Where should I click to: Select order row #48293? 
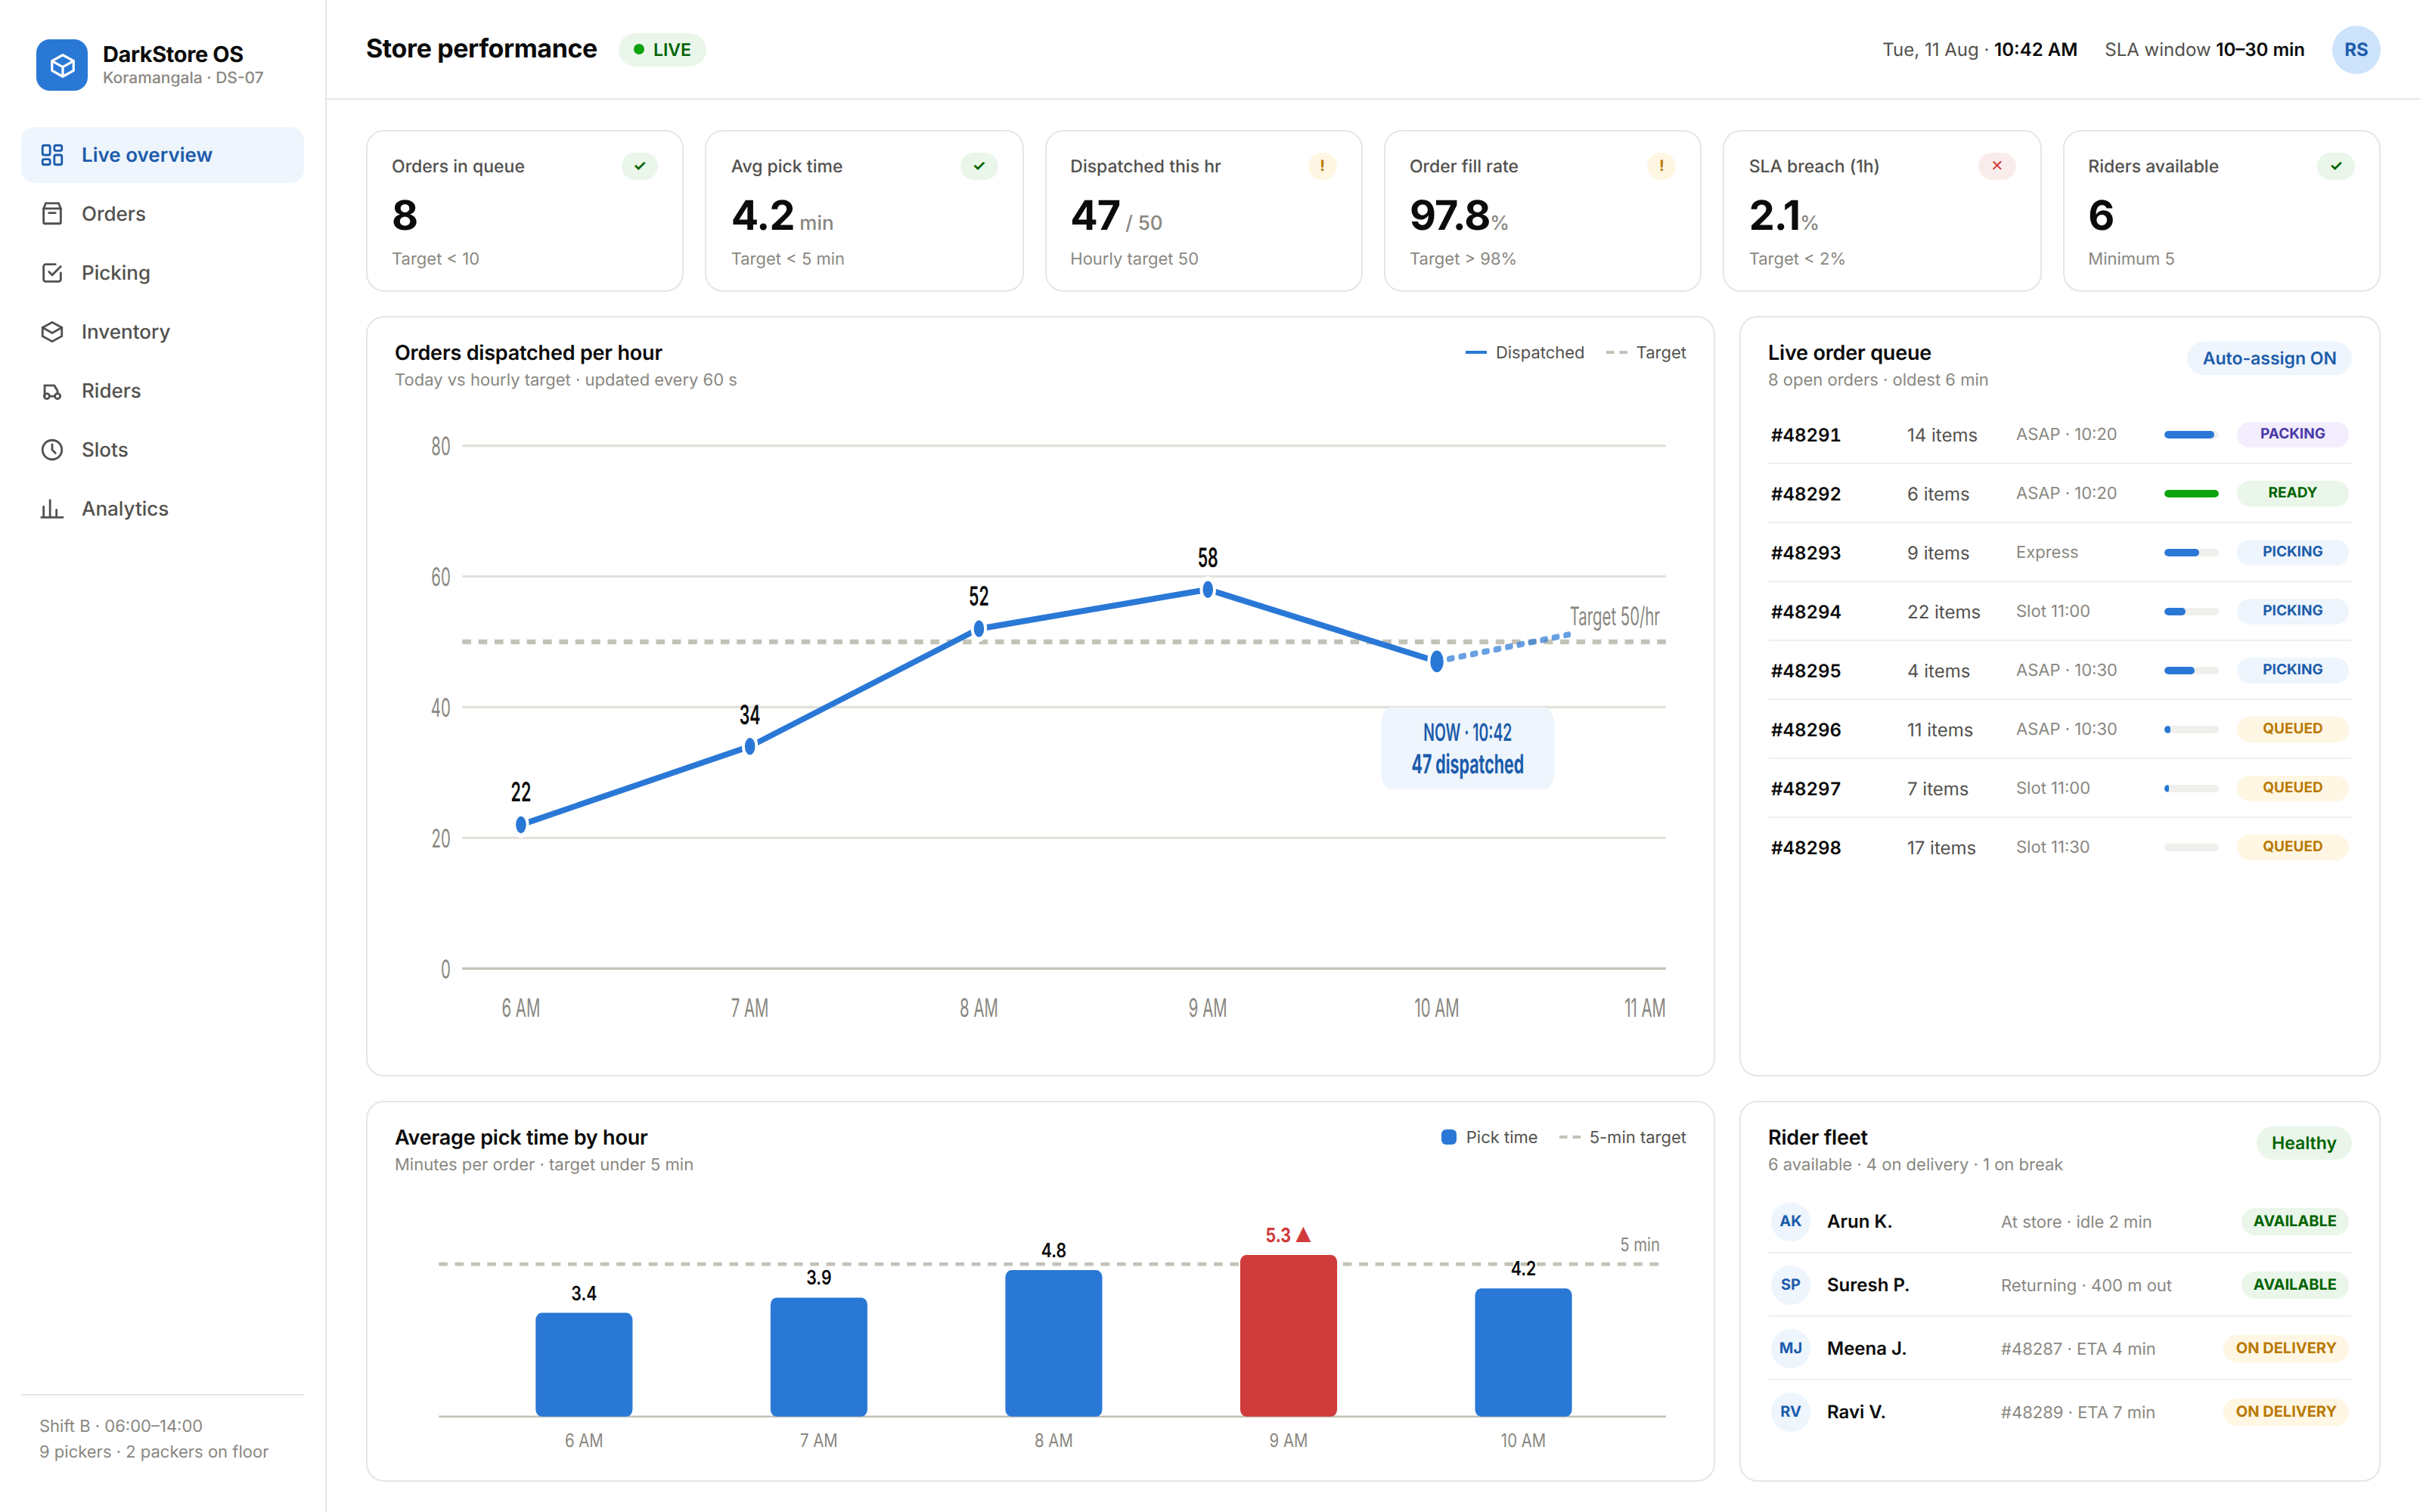pyautogui.click(x=2059, y=553)
